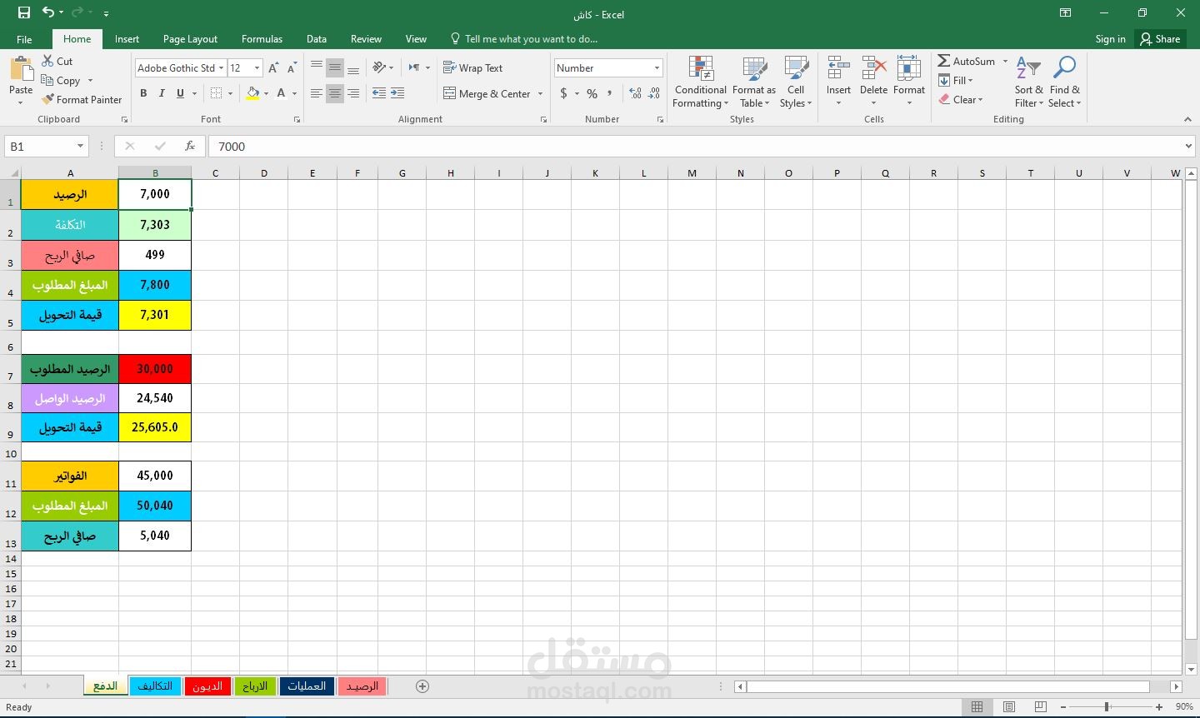Screen dimensions: 1200x718
Task: Toggle Underline formatting
Action: (180, 93)
